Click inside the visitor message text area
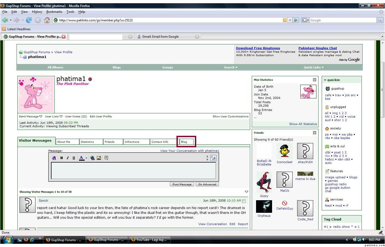 point(133,170)
